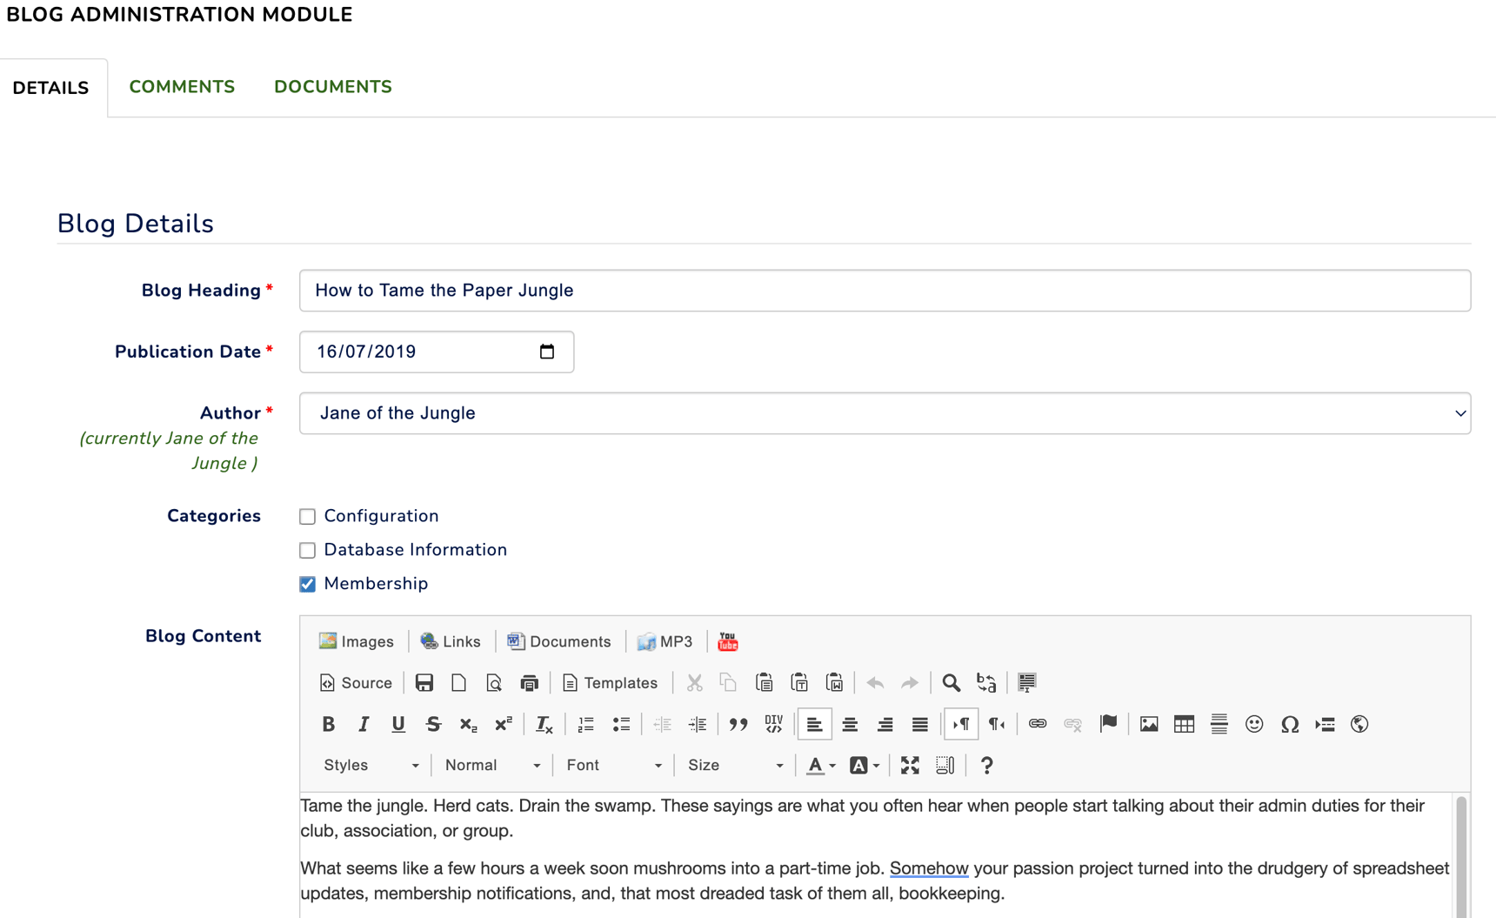Uncheck the Membership category

(x=308, y=584)
